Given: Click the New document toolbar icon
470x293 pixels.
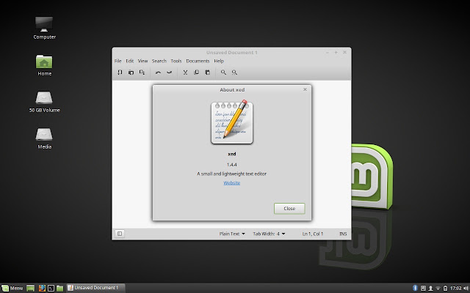Looking at the screenshot, I should pyautogui.click(x=120, y=72).
